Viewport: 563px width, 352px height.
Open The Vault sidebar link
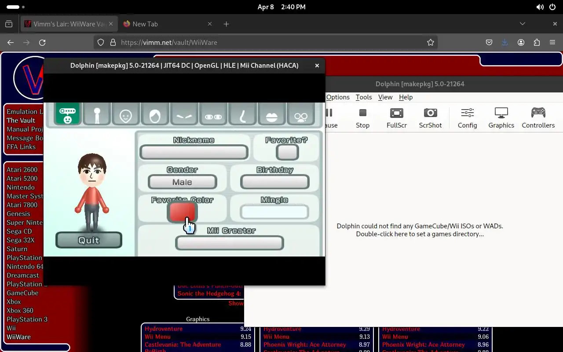click(21, 120)
